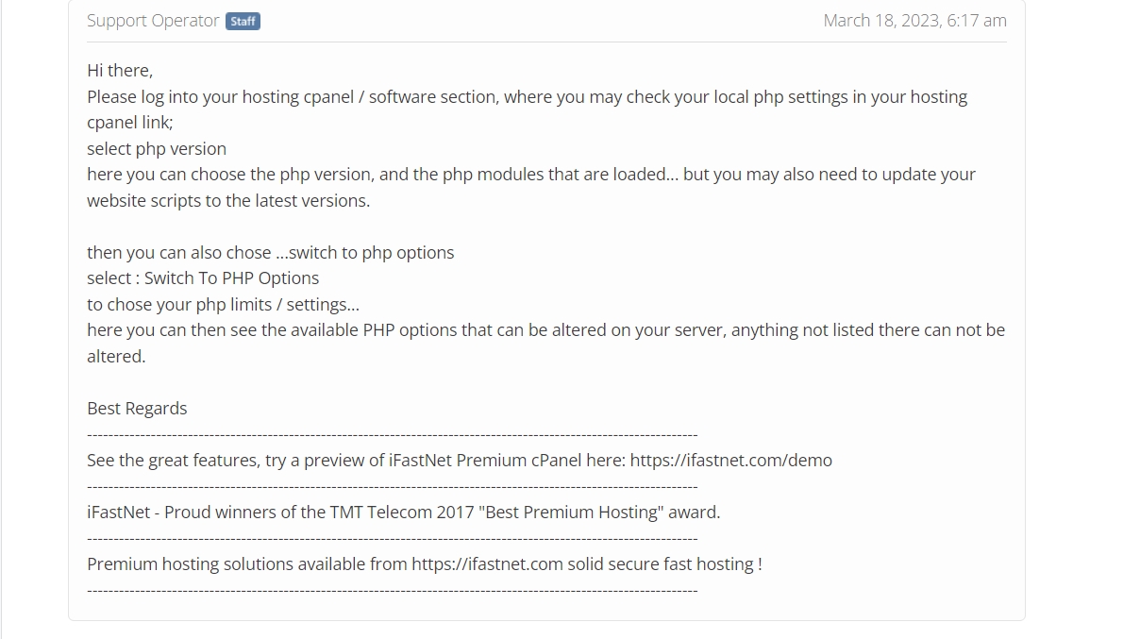Screen dimensions: 1140x639
Task: Open the https://ifastnet.com/demo link
Action: click(x=730, y=461)
